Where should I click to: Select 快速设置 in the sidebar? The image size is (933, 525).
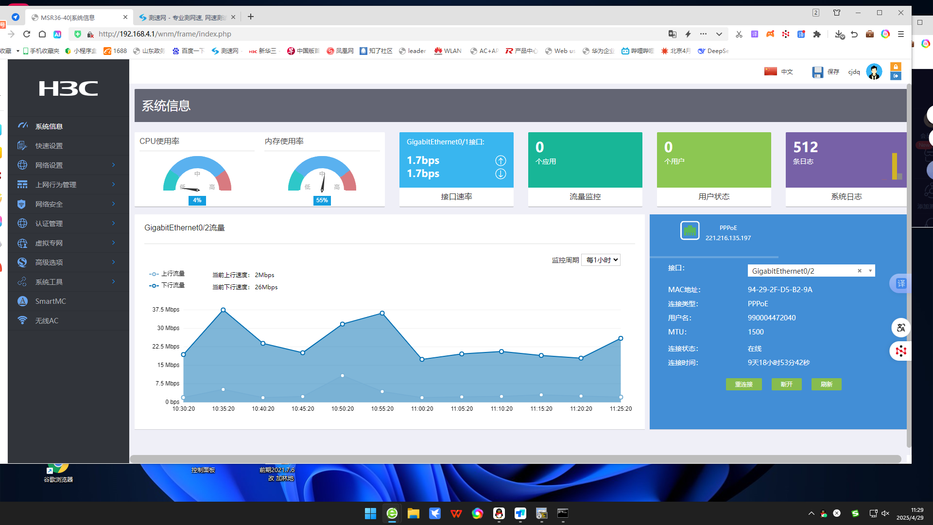[x=49, y=145]
